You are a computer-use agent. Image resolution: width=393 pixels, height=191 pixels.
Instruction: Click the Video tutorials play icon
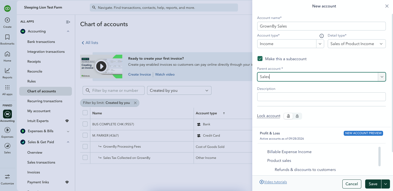click(262, 182)
